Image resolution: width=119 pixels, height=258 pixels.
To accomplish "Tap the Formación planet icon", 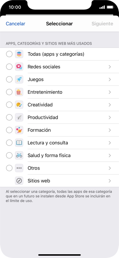I will coord(19,130).
